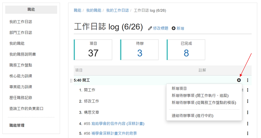The width and height of the screenshot is (261, 138).
Task: Expand 職能管理 section in sidebar
Action: (17, 125)
